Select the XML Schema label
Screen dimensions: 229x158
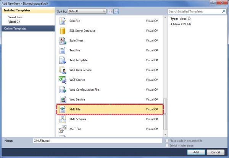click(x=78, y=119)
